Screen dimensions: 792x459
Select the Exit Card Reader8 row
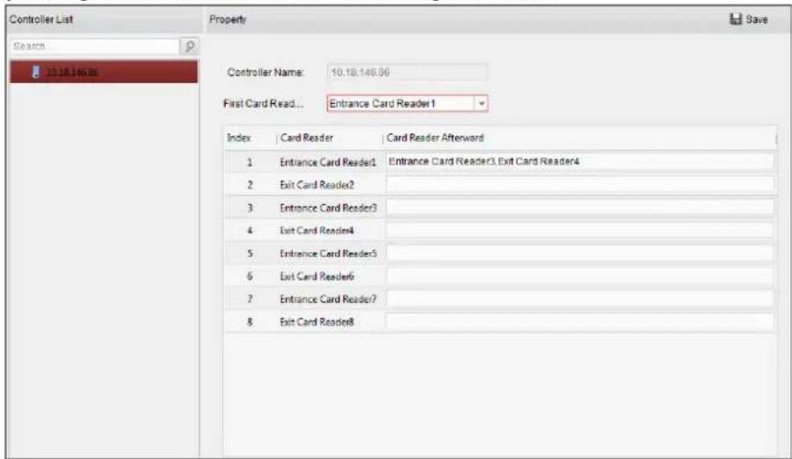coord(499,322)
